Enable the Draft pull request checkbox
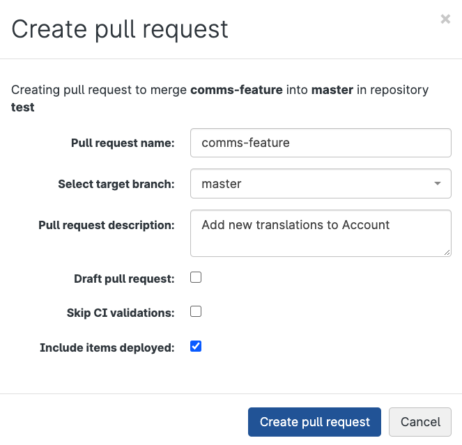The width and height of the screenshot is (462, 445). tap(196, 278)
